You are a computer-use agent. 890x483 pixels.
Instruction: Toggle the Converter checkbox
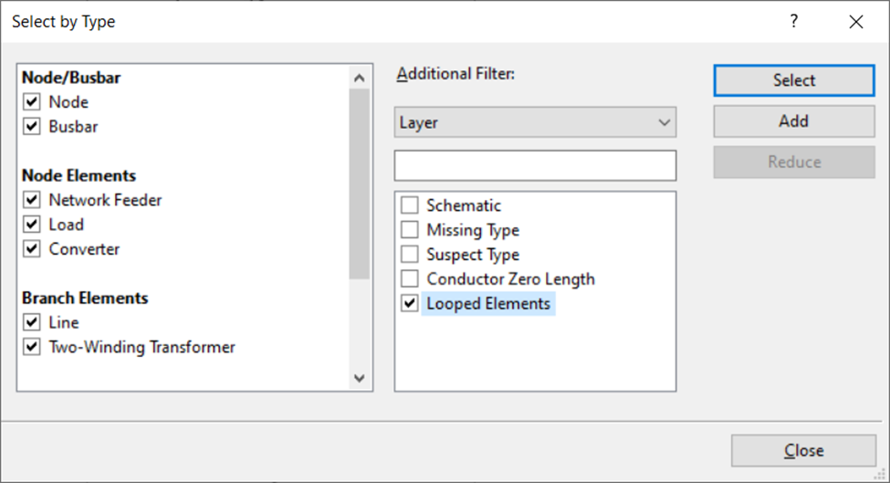[33, 249]
